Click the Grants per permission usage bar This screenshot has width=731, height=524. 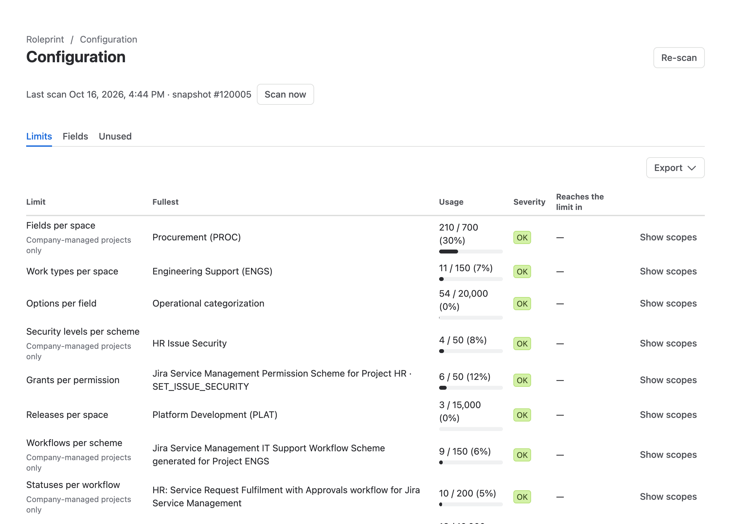471,388
